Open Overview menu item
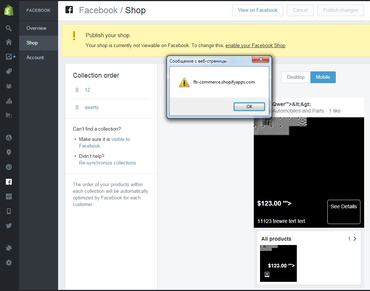370x291 pixels. (39, 28)
